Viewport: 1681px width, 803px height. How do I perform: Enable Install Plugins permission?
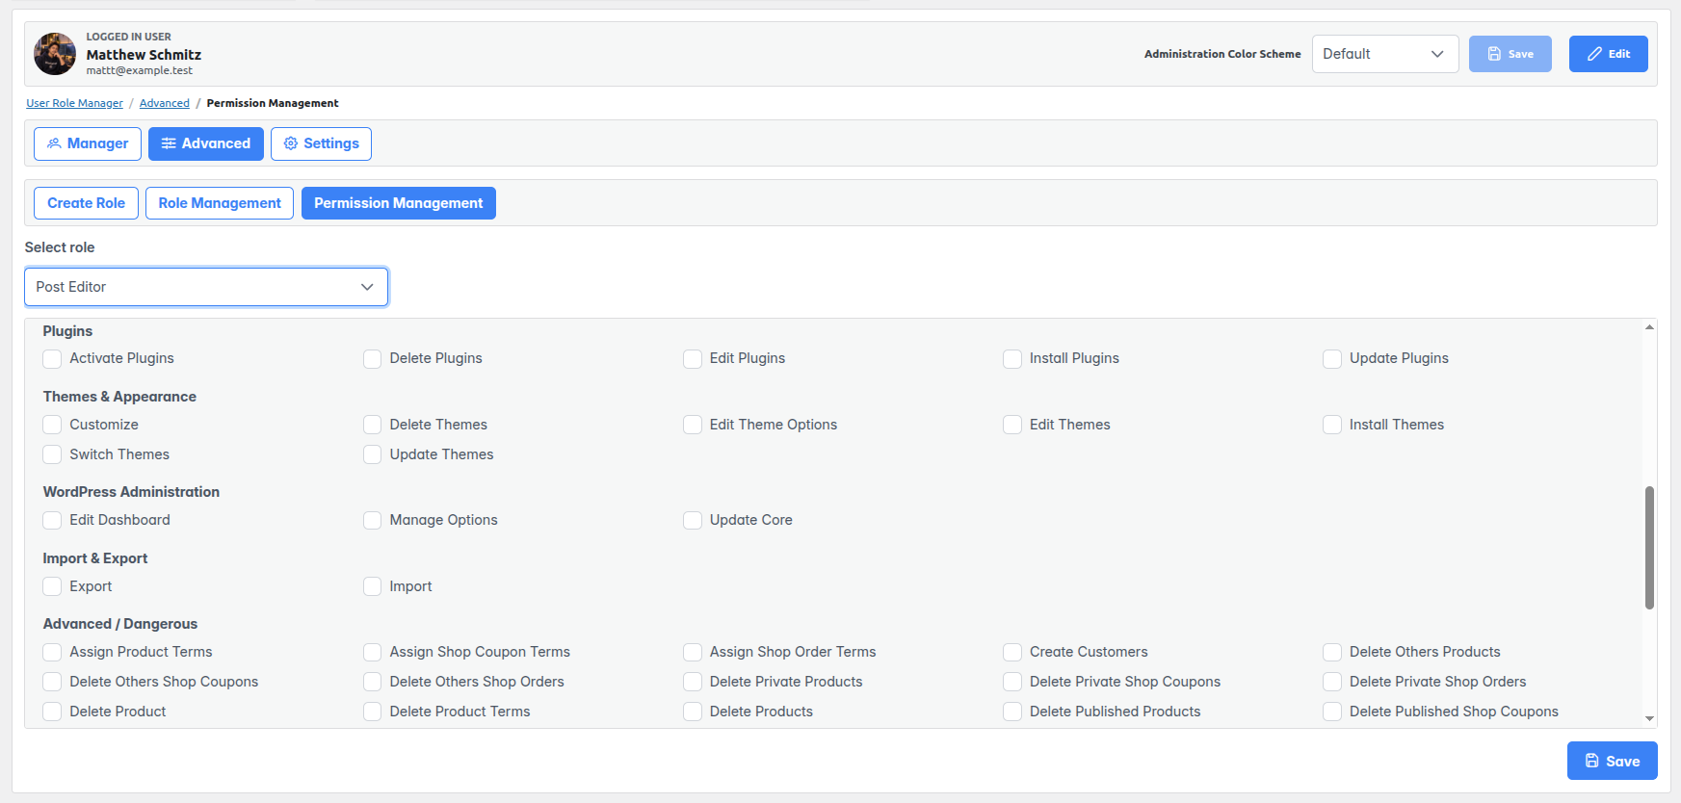[x=1012, y=359]
